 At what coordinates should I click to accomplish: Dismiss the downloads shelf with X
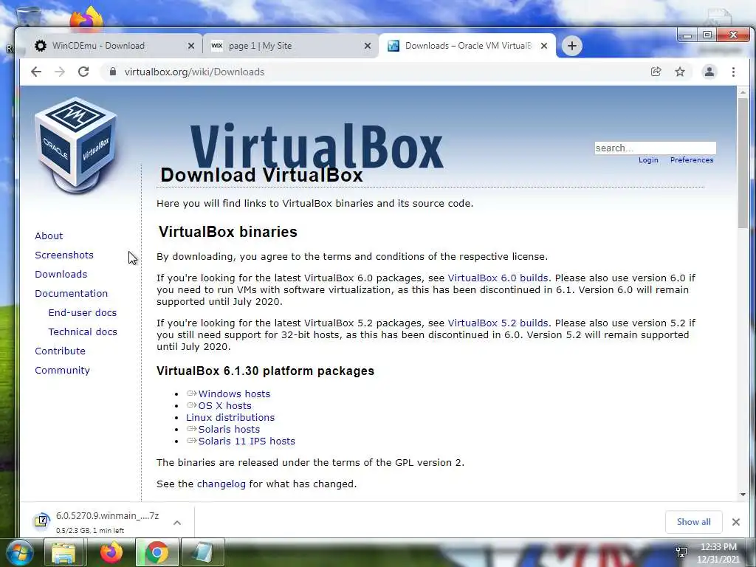pyautogui.click(x=736, y=522)
